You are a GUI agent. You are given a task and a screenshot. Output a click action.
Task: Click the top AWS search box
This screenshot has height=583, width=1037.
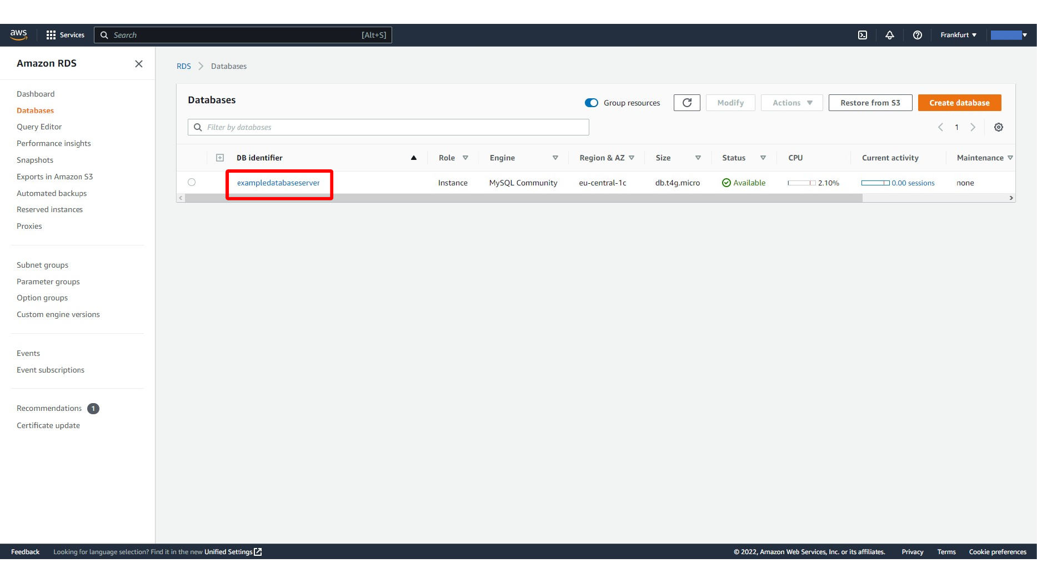(243, 35)
